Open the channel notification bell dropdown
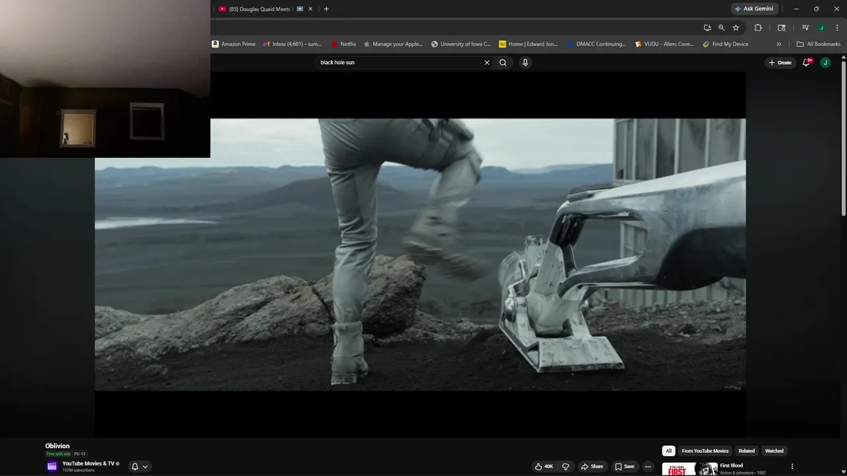This screenshot has height=476, width=847. click(x=140, y=467)
